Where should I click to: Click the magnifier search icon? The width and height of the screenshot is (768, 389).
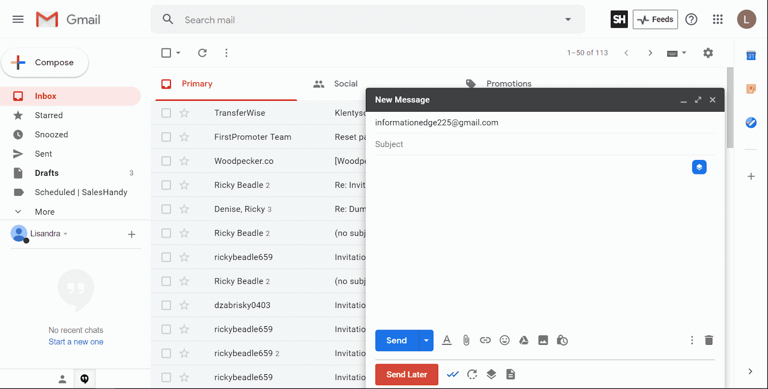168,19
